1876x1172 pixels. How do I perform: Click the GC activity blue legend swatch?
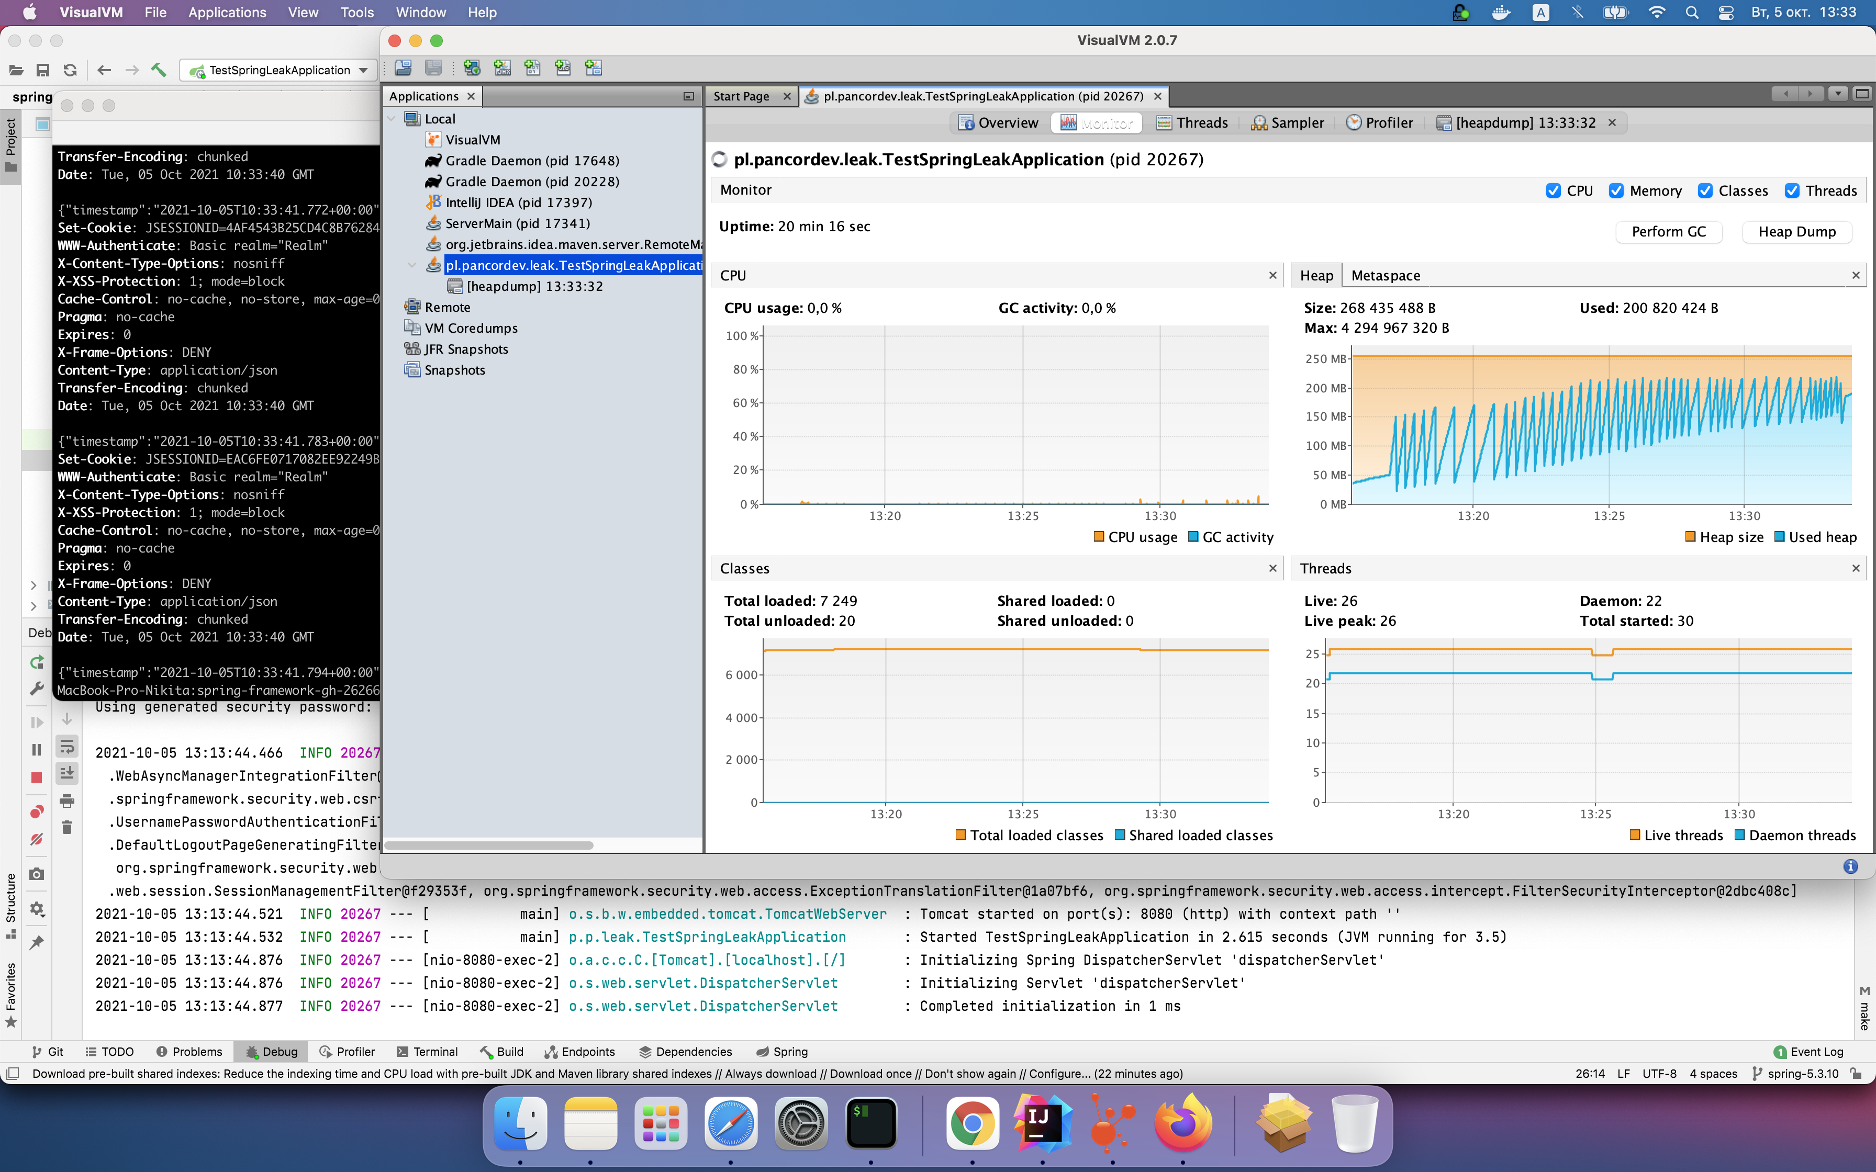1194,536
